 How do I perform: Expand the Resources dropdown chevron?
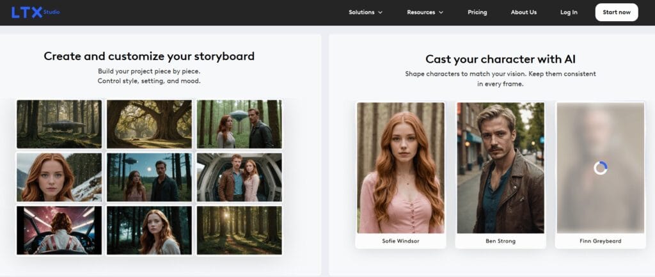tap(441, 13)
